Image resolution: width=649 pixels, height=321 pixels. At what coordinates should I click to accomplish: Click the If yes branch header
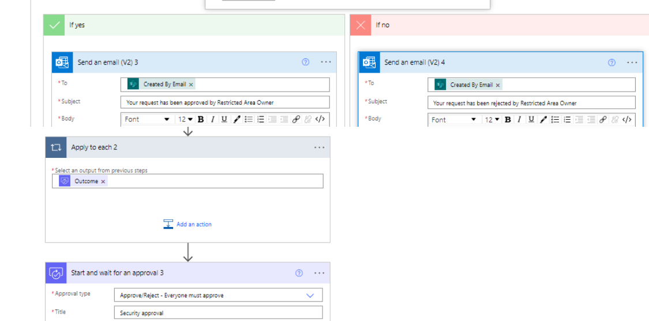point(194,25)
